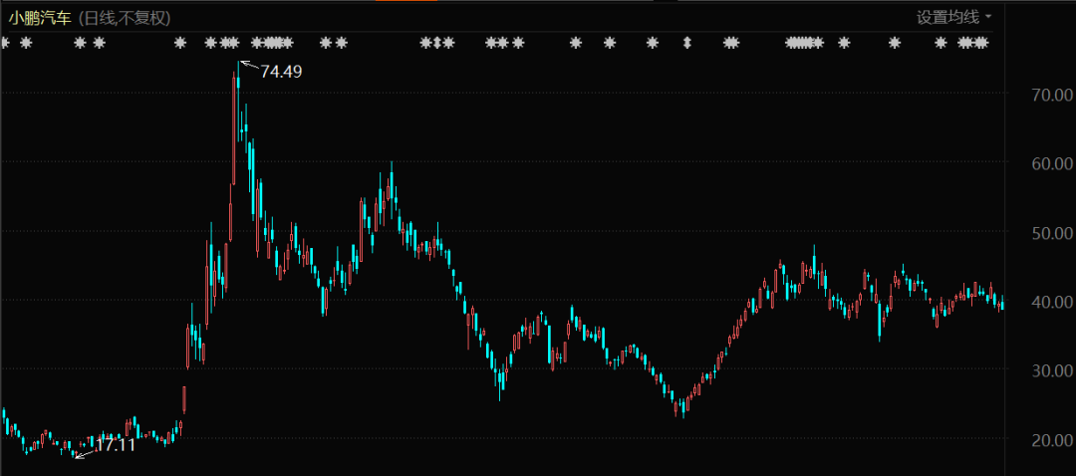The image size is (1076, 476).
Task: Click the (日线,不复权) period label
Action: tap(125, 18)
